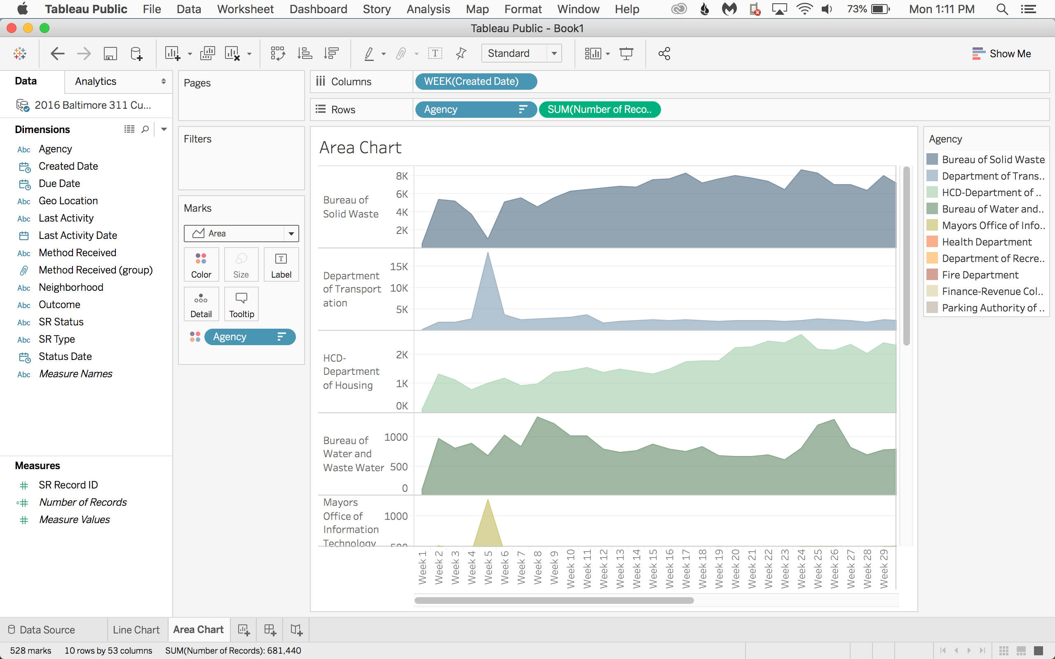Add a new data source icon
The width and height of the screenshot is (1055, 659).
136,54
